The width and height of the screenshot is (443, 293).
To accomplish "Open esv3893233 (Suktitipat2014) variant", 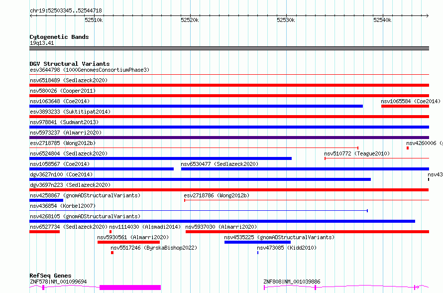I will (70, 112).
